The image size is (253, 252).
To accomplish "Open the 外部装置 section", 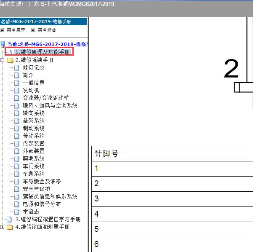I will pyautogui.click(x=34, y=151).
